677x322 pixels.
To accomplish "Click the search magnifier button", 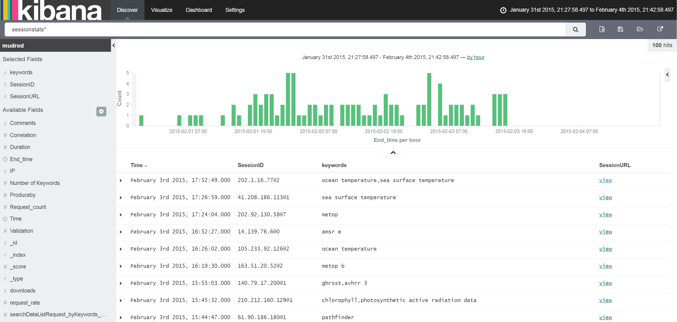I will click(575, 30).
